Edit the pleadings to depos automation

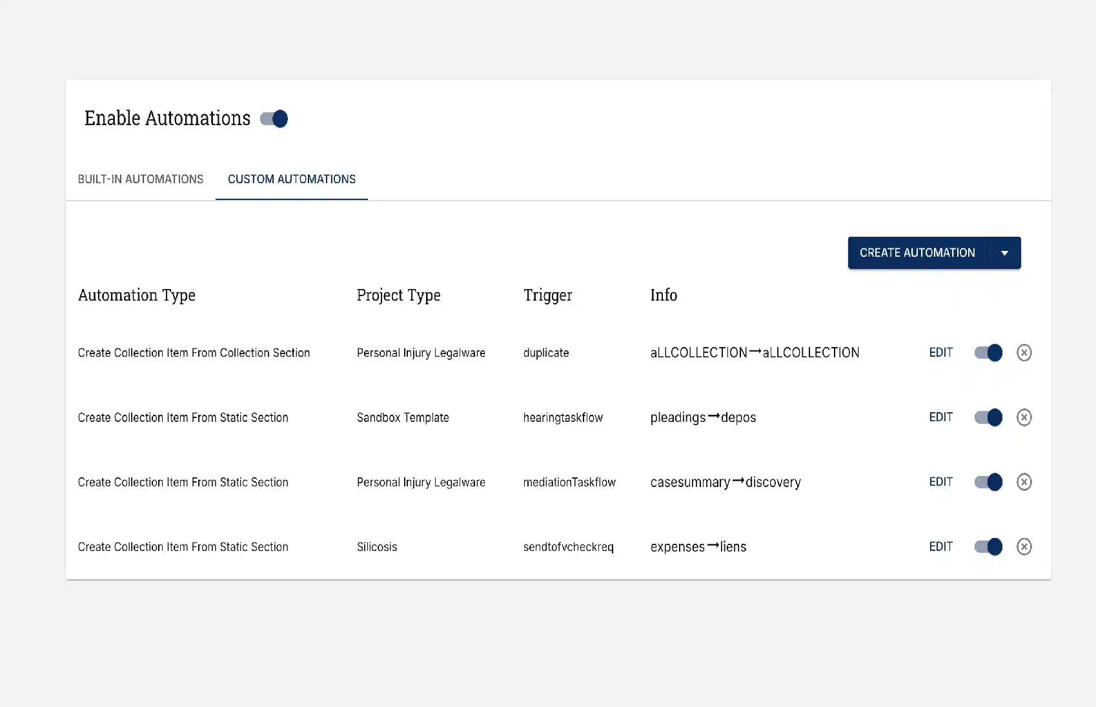tap(940, 417)
